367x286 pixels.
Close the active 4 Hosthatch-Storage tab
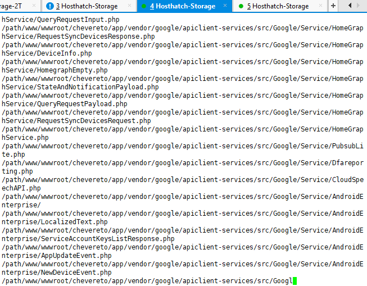click(x=225, y=6)
